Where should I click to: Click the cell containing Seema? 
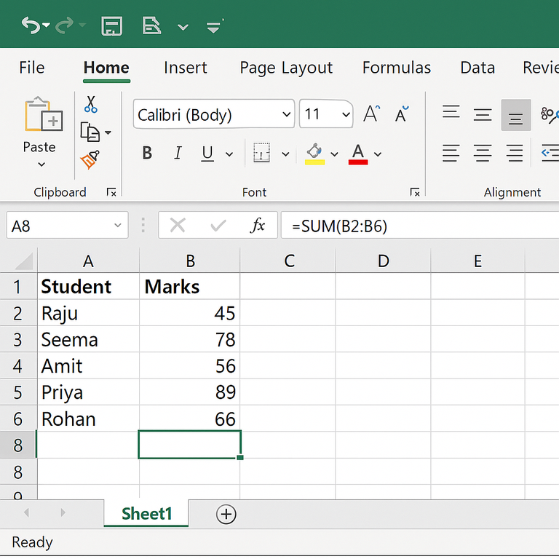coord(88,339)
